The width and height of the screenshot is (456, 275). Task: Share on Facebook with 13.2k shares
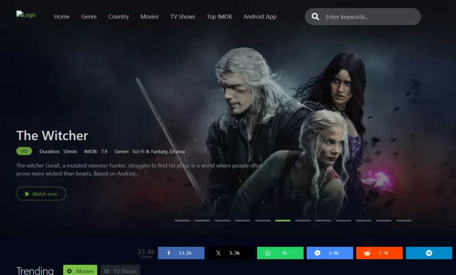pyautogui.click(x=181, y=253)
